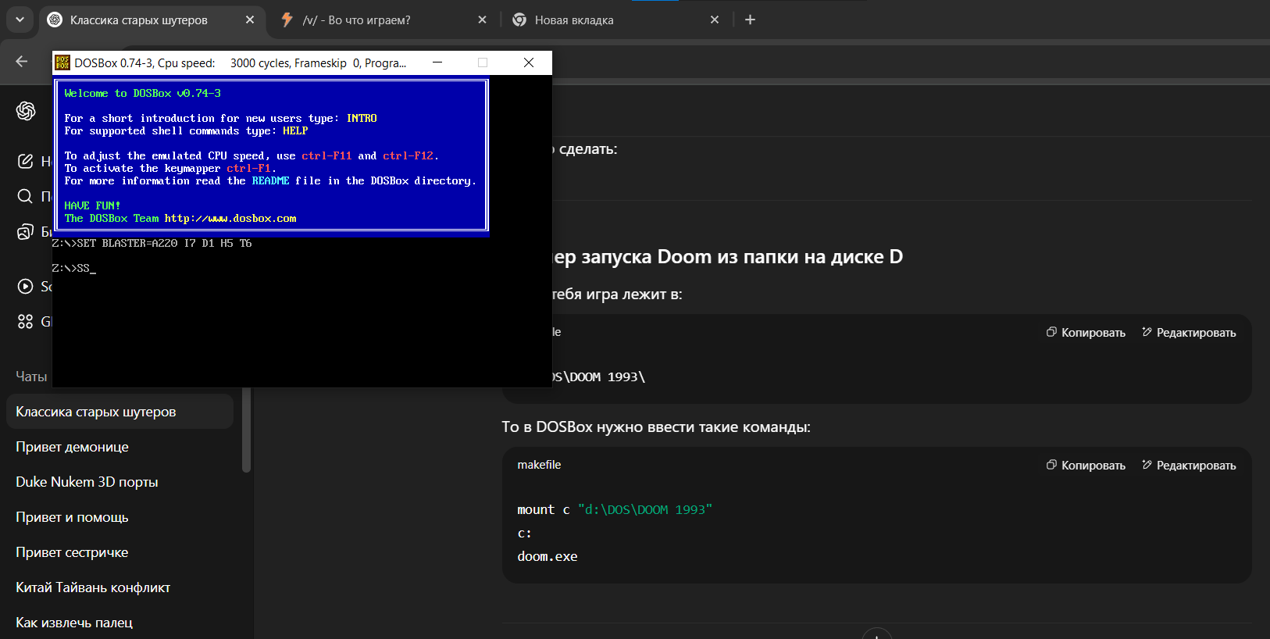Expand the tab search dropdown chevron
The width and height of the screenshot is (1270, 639).
click(20, 20)
